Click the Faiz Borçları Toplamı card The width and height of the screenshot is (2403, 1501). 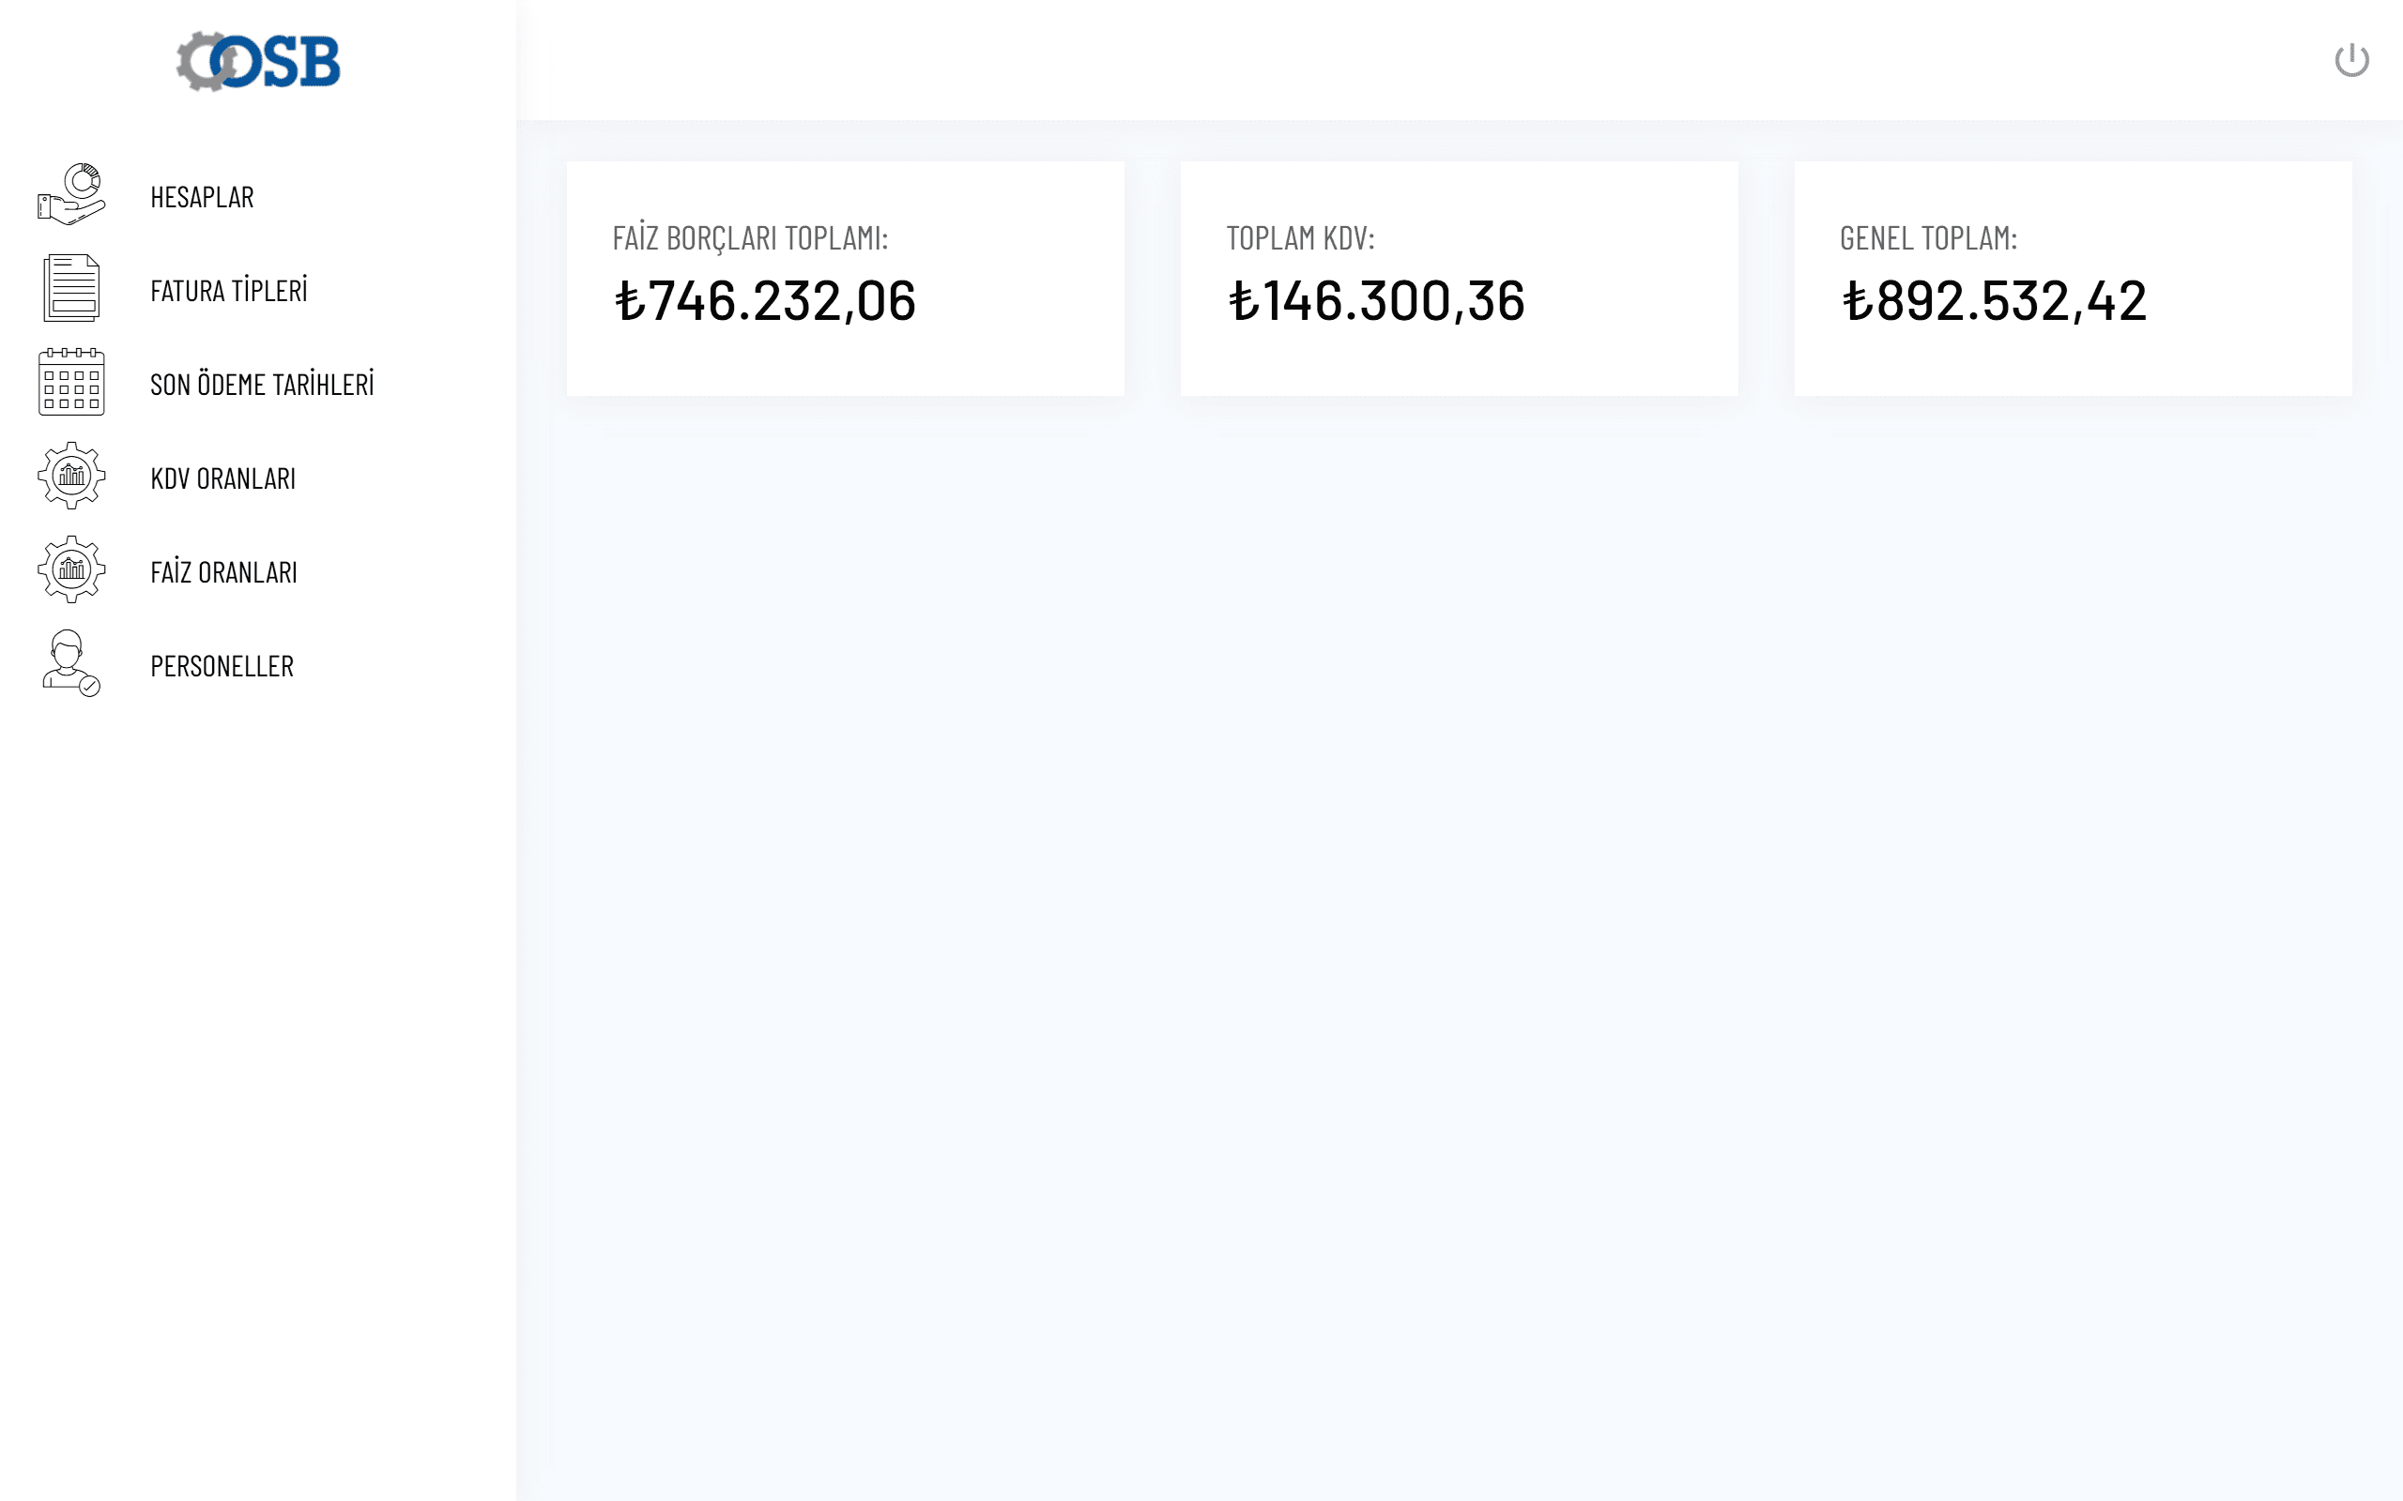coord(845,278)
